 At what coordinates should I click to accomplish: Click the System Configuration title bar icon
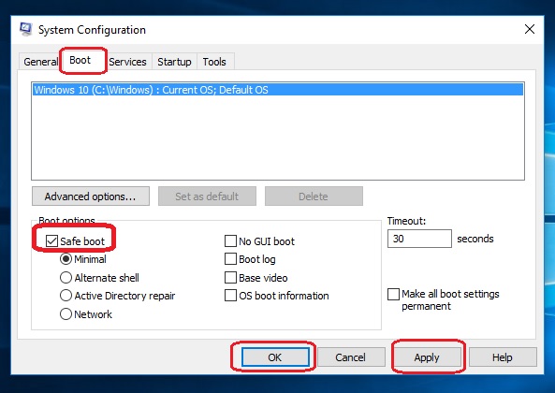tap(26, 29)
